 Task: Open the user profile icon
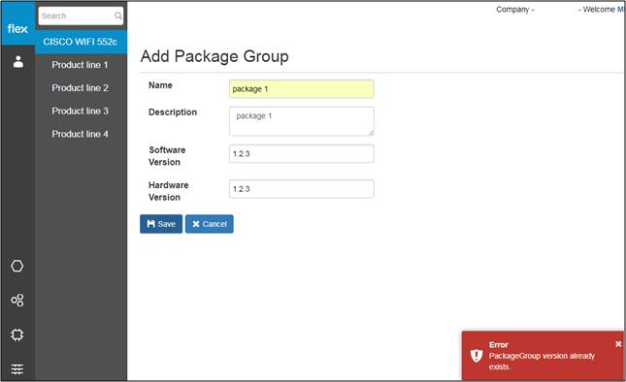[x=18, y=62]
